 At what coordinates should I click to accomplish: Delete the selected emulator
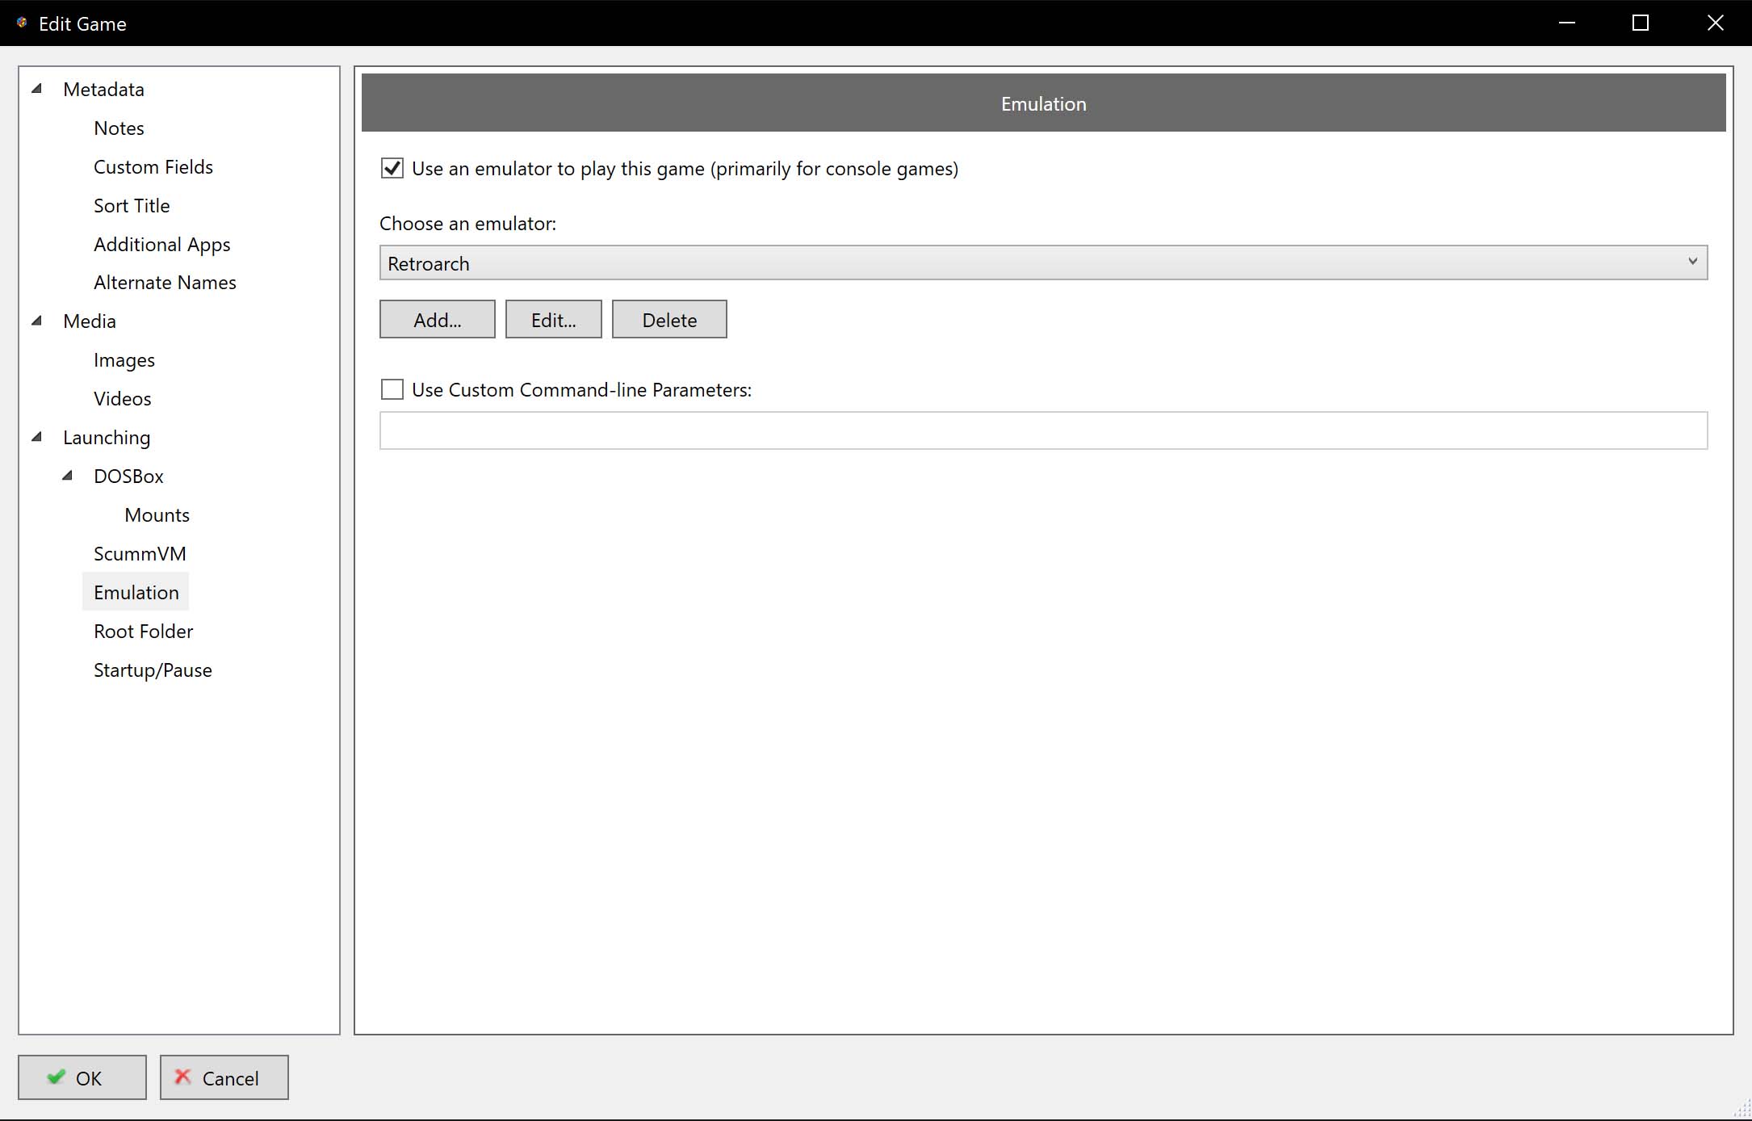tap(669, 319)
